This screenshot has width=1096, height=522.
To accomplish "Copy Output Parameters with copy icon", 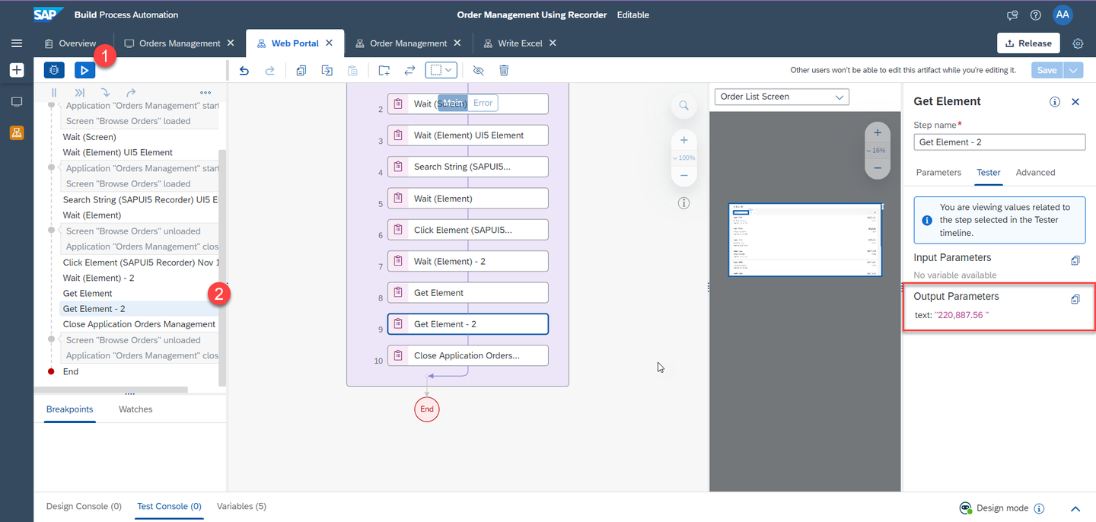I will pos(1075,299).
